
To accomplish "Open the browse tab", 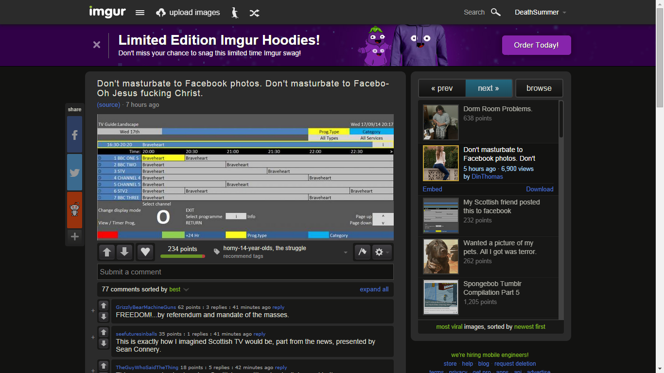I will 539,88.
